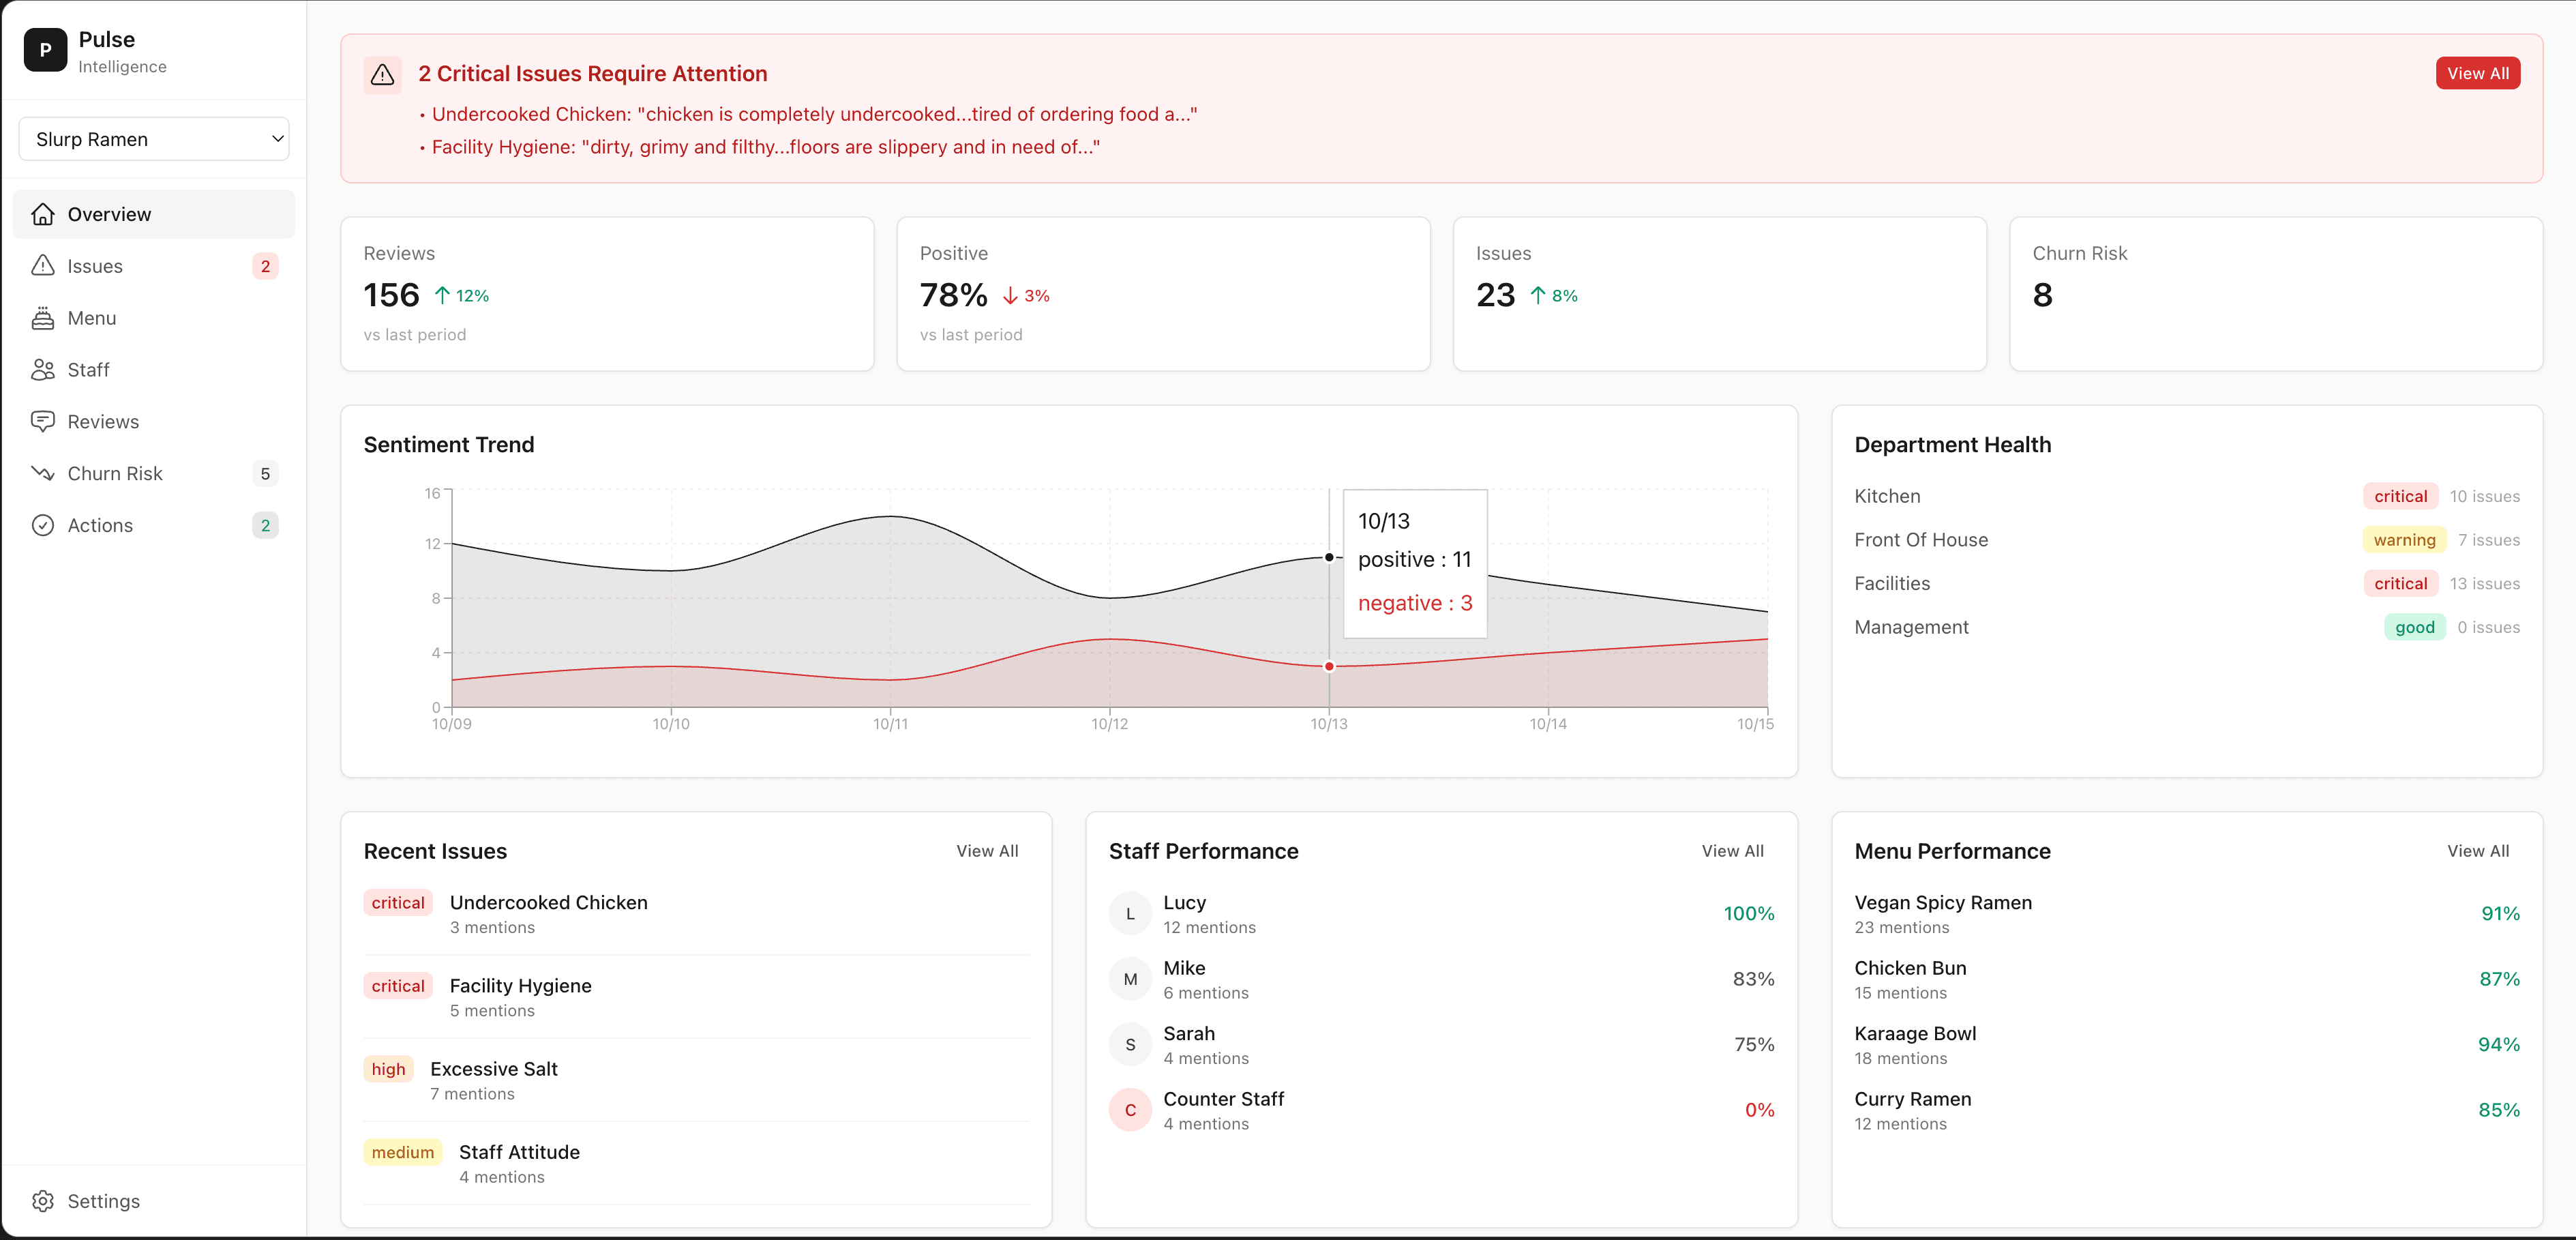Open View All in Staff Performance
Screen dimensions: 2576x1240
(x=1732, y=851)
